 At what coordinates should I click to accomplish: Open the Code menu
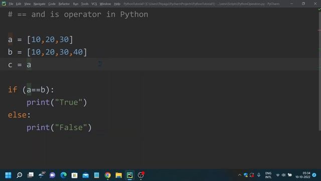(x=52, y=4)
